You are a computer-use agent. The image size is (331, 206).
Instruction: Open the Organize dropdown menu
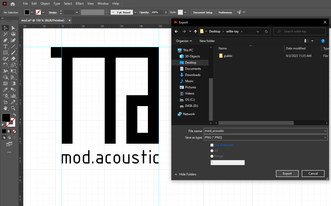tap(184, 41)
